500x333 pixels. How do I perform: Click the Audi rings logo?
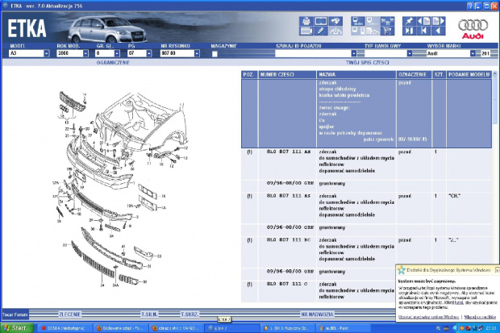click(473, 28)
